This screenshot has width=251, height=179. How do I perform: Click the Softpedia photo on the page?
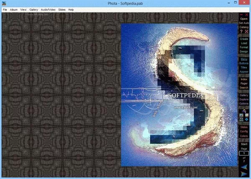pyautogui.click(x=179, y=95)
